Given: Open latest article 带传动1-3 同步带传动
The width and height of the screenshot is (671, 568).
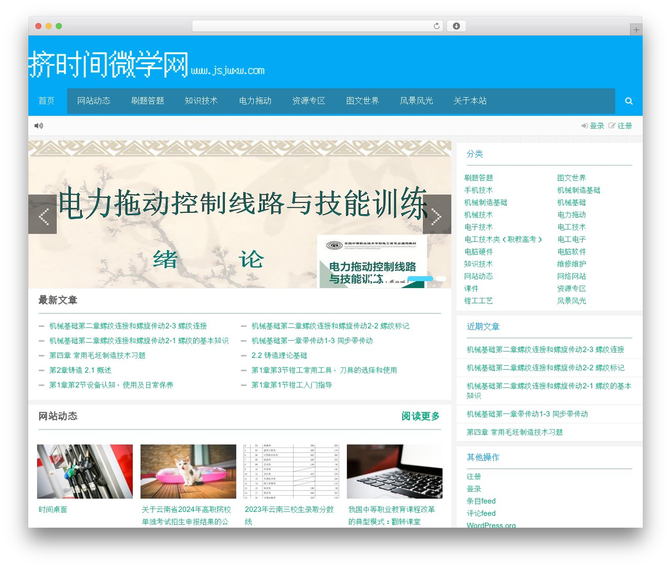Looking at the screenshot, I should click(312, 341).
